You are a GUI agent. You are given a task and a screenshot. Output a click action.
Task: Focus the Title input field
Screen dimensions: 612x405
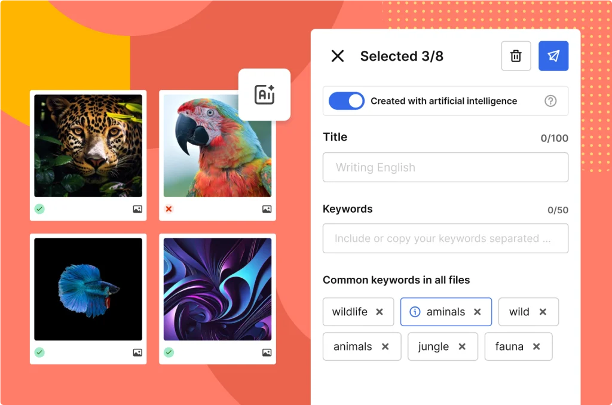[445, 167]
